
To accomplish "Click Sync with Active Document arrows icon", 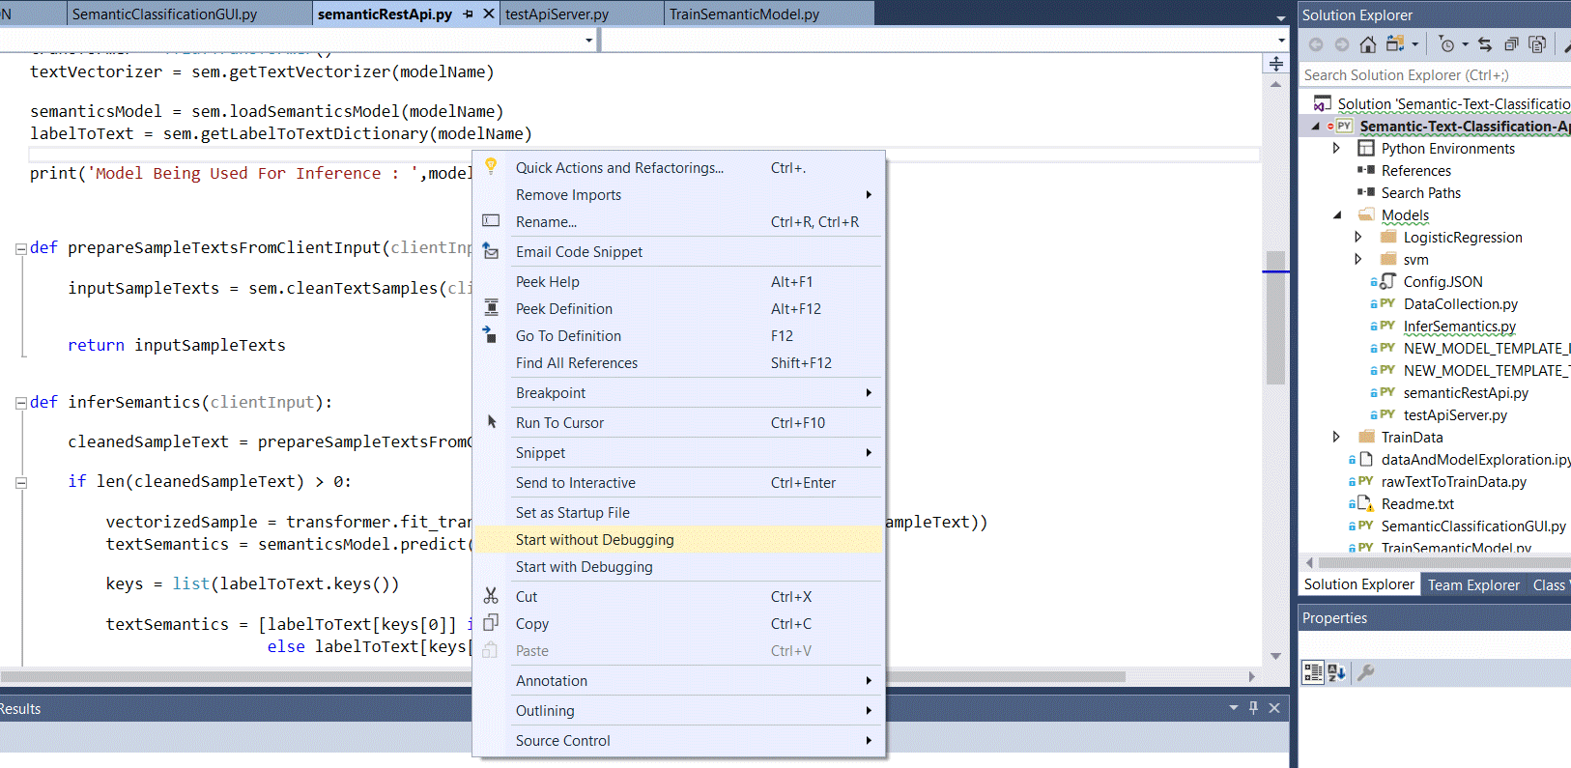I will (x=1485, y=44).
